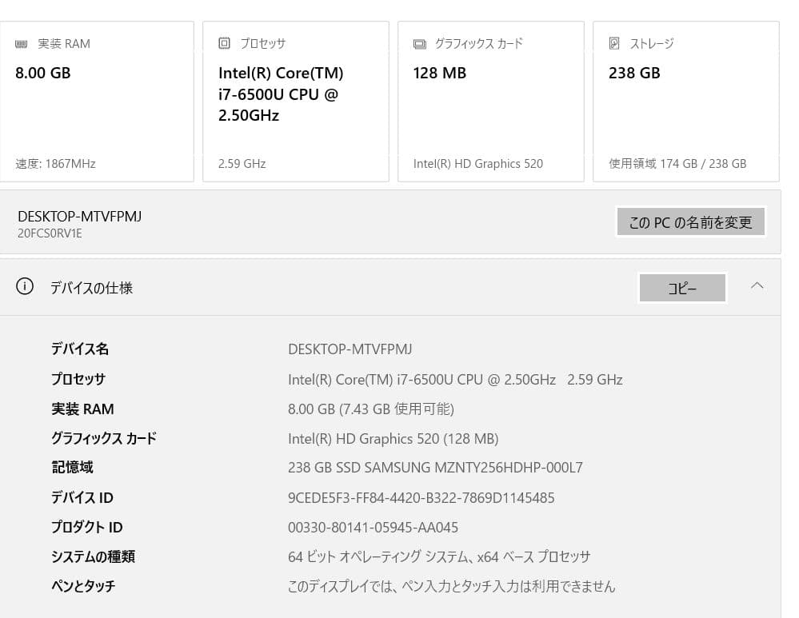The width and height of the screenshot is (799, 618).
Task: Click the ストレージ disk icon
Action: (613, 43)
